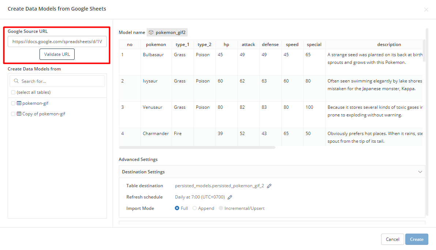Click the cube icon next to the model name
The width and height of the screenshot is (436, 250).
pos(151,32)
